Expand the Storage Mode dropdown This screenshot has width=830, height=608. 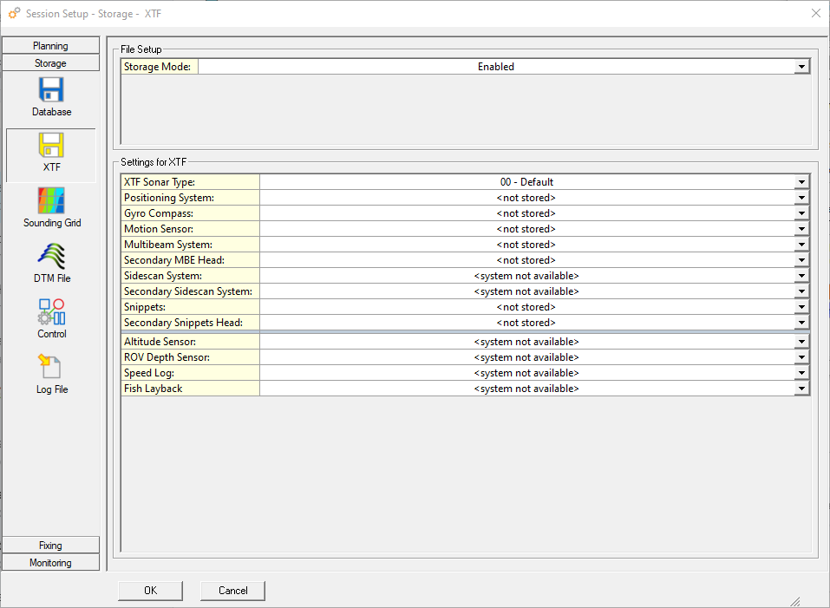coord(801,67)
